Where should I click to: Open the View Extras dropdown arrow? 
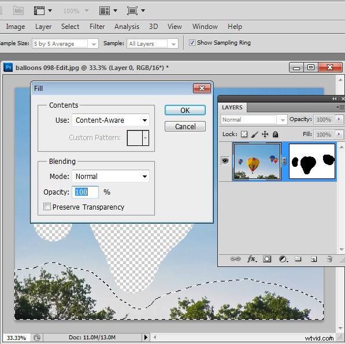[x=50, y=10]
